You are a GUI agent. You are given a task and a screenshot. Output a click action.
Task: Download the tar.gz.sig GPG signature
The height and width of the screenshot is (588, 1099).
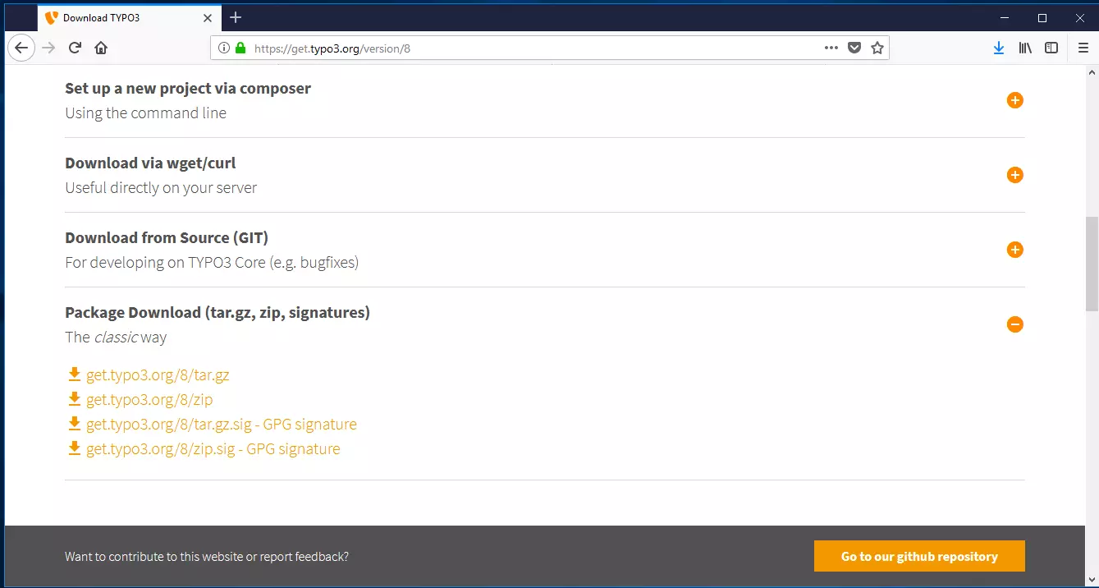pyautogui.click(x=222, y=425)
